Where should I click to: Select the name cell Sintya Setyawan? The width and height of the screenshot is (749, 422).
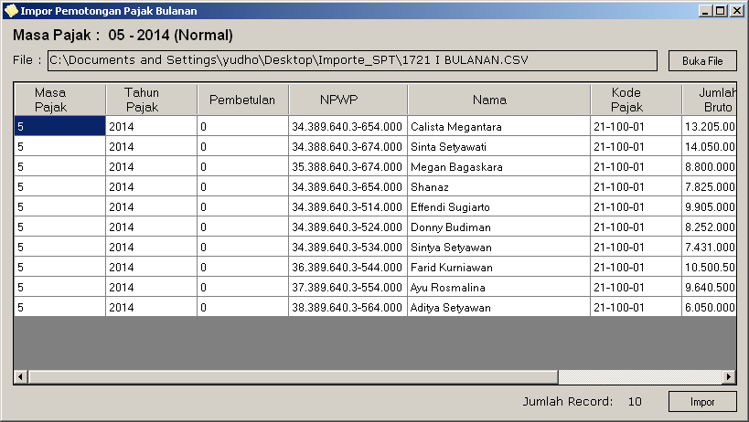point(498,247)
